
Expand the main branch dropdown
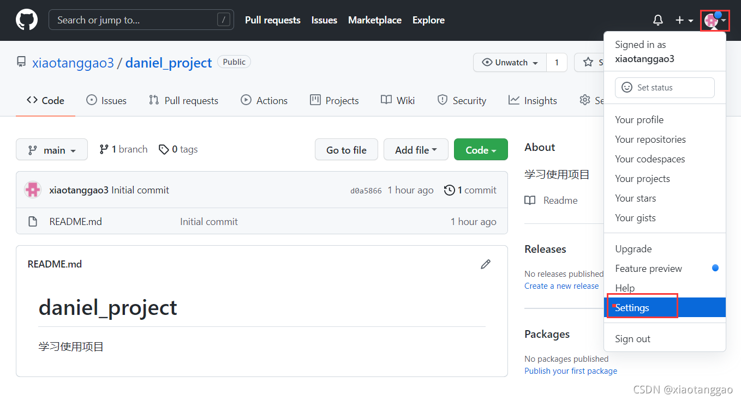click(x=52, y=150)
